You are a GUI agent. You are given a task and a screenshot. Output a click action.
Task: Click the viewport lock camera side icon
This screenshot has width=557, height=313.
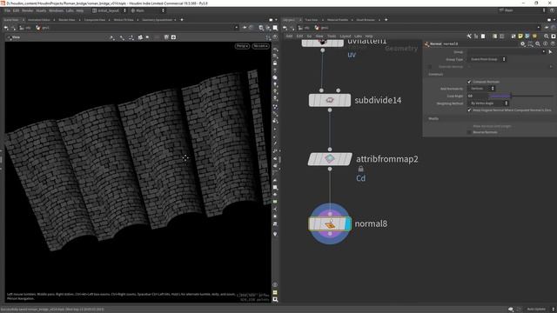coord(275,63)
